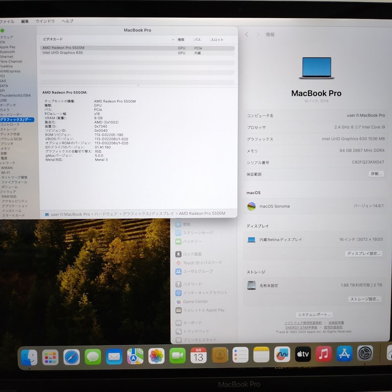The image size is (392, 392).
Task: Select Thunderbolt/USB4 in the hardware list
Action: [15, 96]
